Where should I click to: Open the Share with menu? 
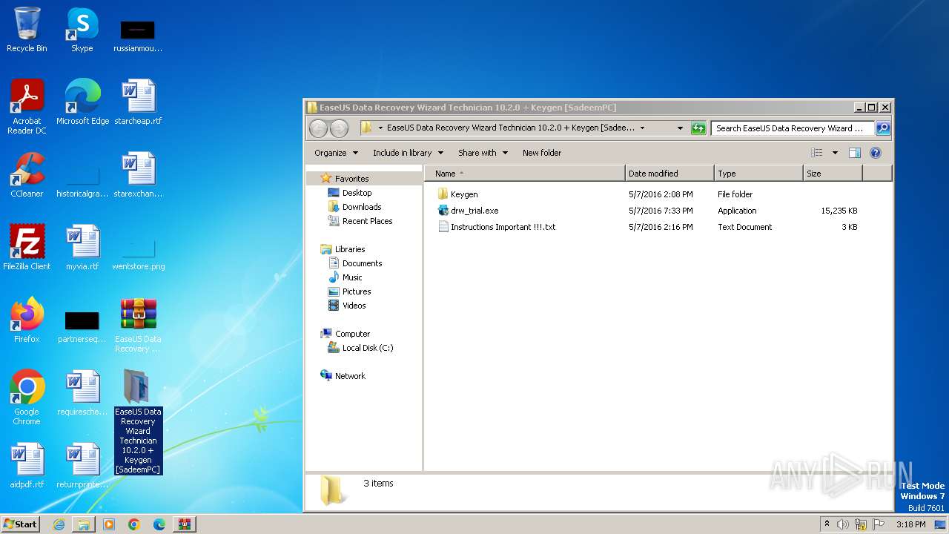tap(483, 153)
